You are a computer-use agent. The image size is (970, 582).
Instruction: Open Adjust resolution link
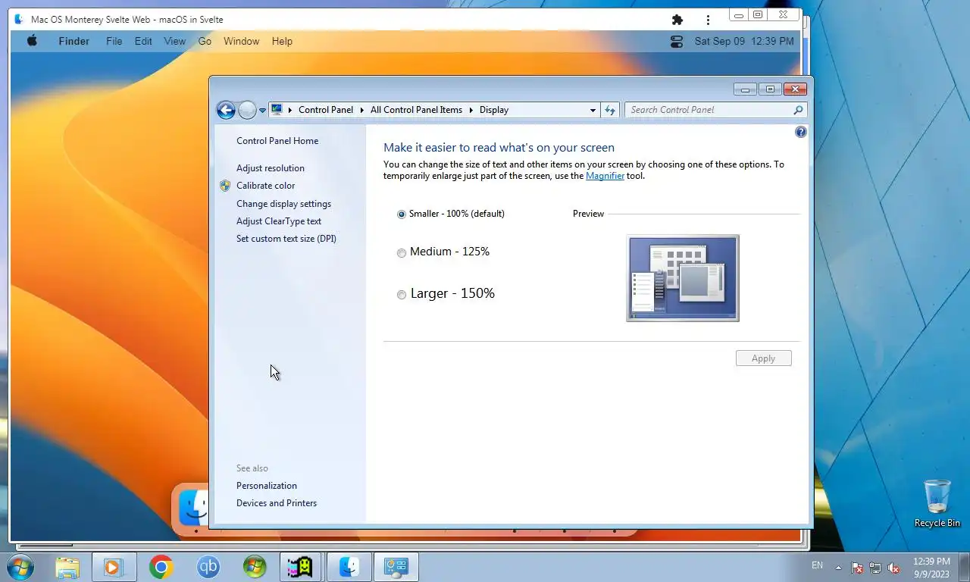point(271,168)
